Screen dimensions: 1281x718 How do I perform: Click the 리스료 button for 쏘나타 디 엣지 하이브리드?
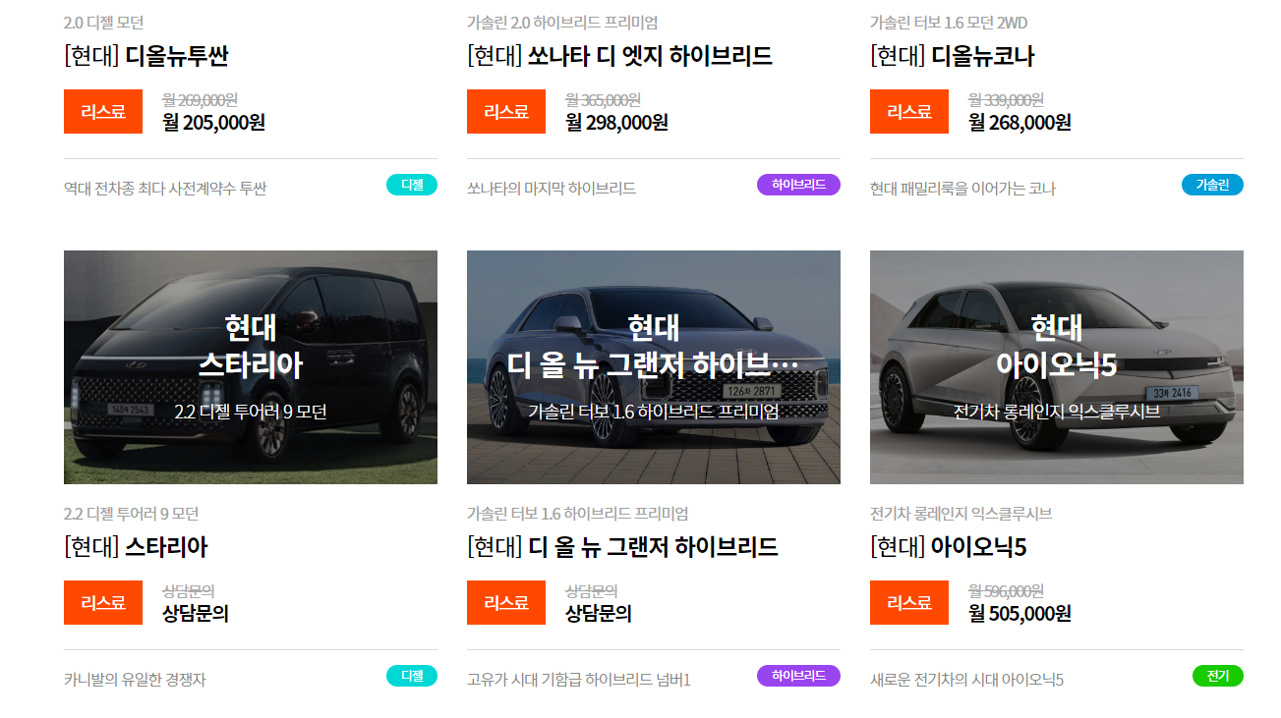pyautogui.click(x=505, y=111)
